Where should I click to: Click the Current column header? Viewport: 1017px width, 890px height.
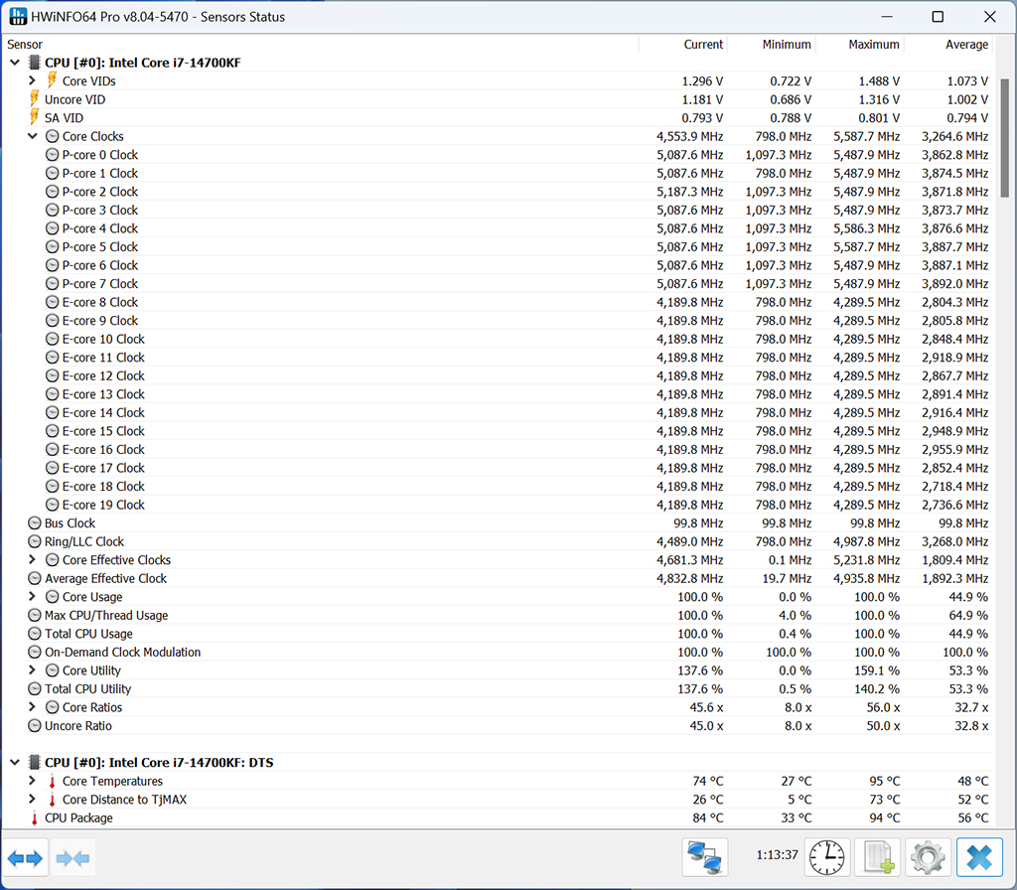683,44
